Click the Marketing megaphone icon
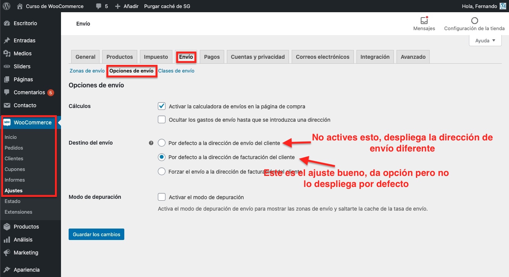The width and height of the screenshot is (509, 277). (7, 253)
